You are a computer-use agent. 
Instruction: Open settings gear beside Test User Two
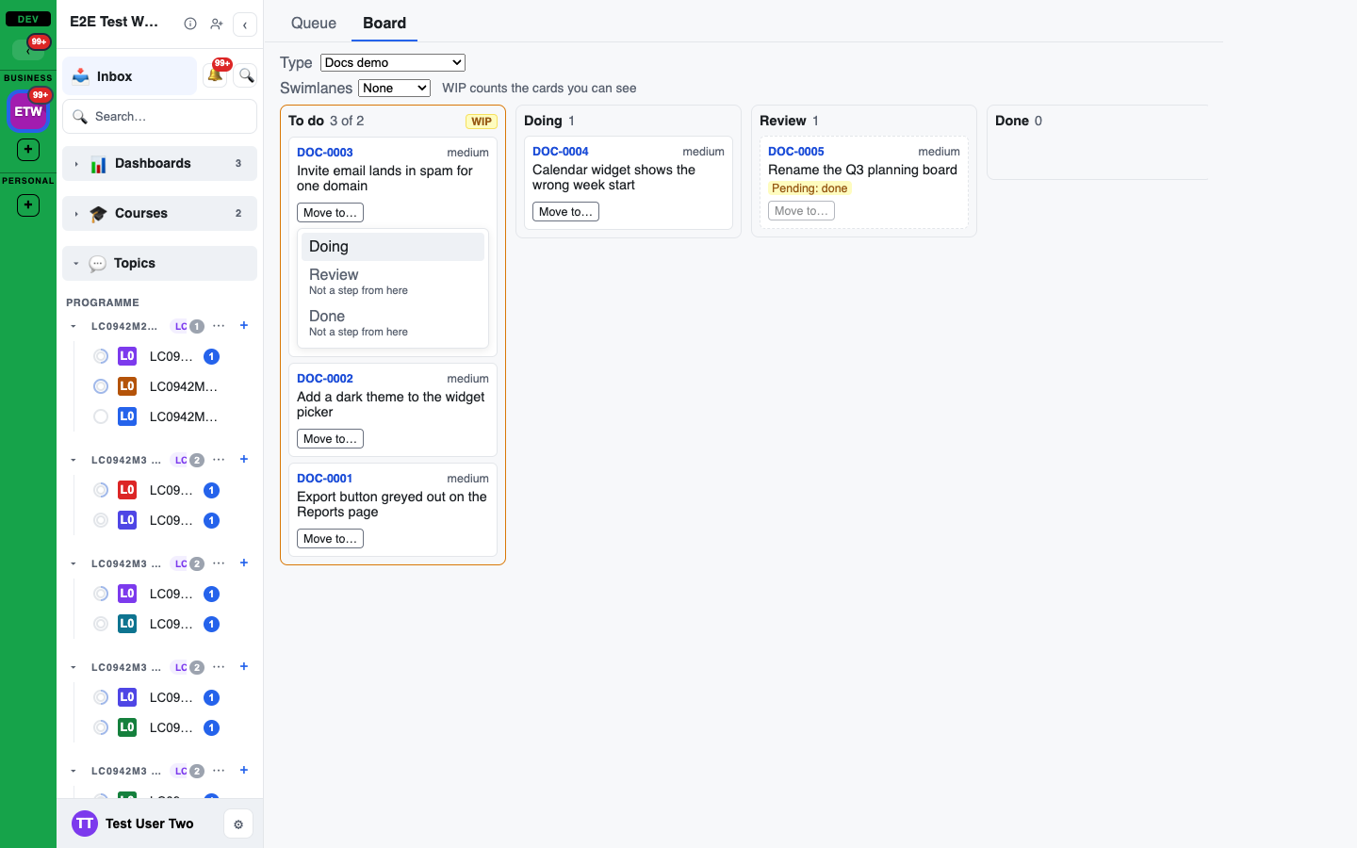click(x=238, y=824)
